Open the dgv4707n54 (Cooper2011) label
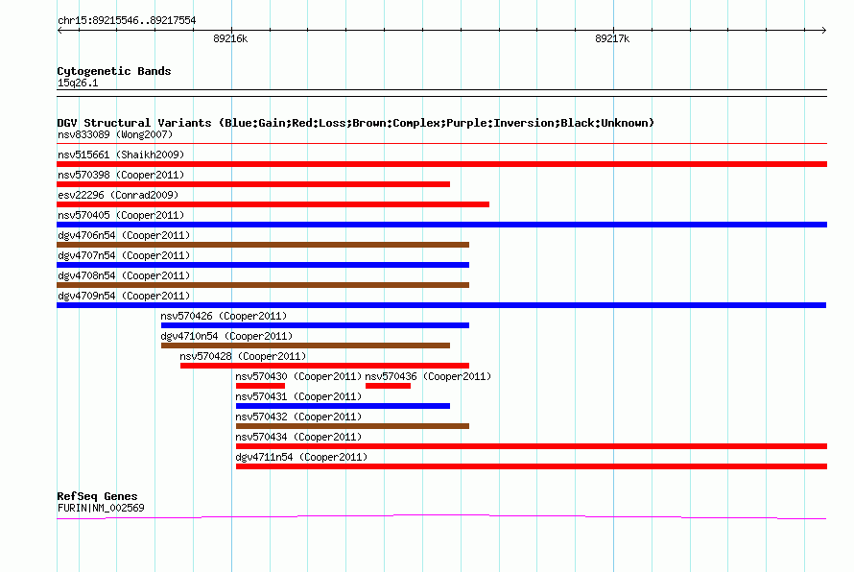The height and width of the screenshot is (572, 854). 124,255
